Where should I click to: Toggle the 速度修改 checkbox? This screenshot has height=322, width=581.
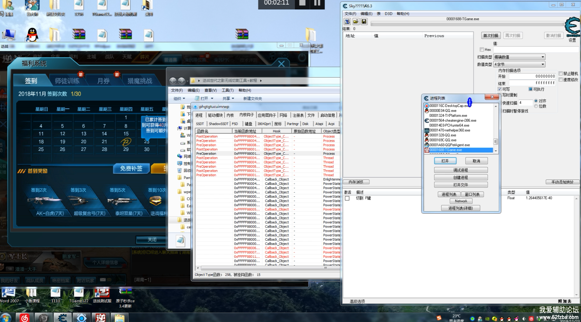(561, 80)
